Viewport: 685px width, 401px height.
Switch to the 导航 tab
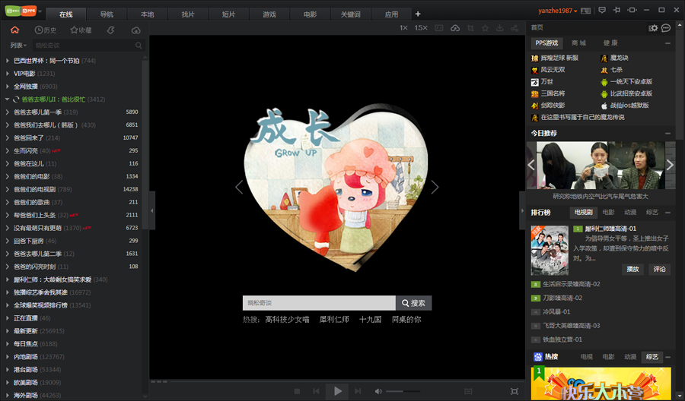point(107,14)
